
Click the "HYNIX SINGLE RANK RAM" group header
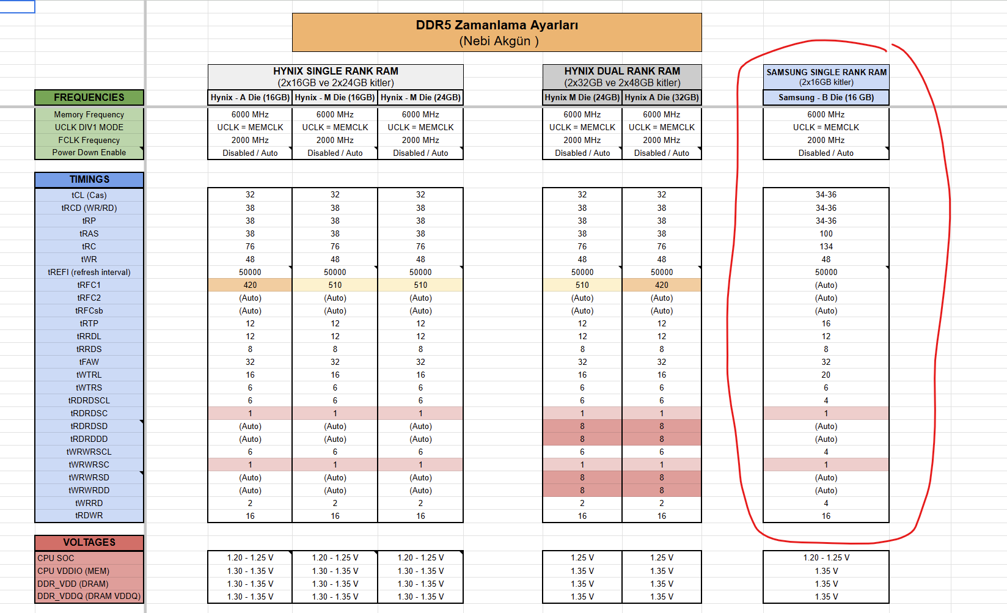335,77
